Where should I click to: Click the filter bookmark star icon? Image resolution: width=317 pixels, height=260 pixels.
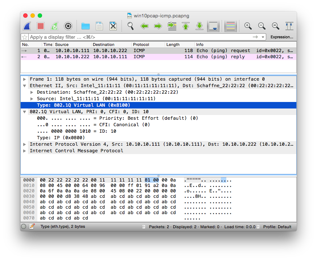click(25, 37)
